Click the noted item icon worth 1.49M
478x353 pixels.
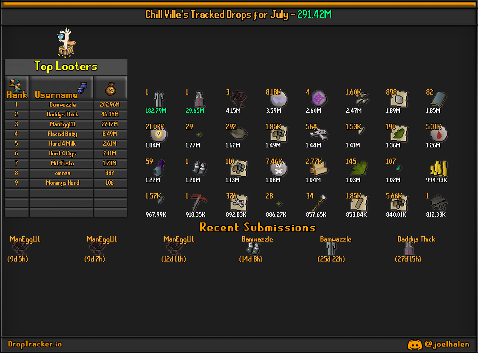click(x=279, y=134)
